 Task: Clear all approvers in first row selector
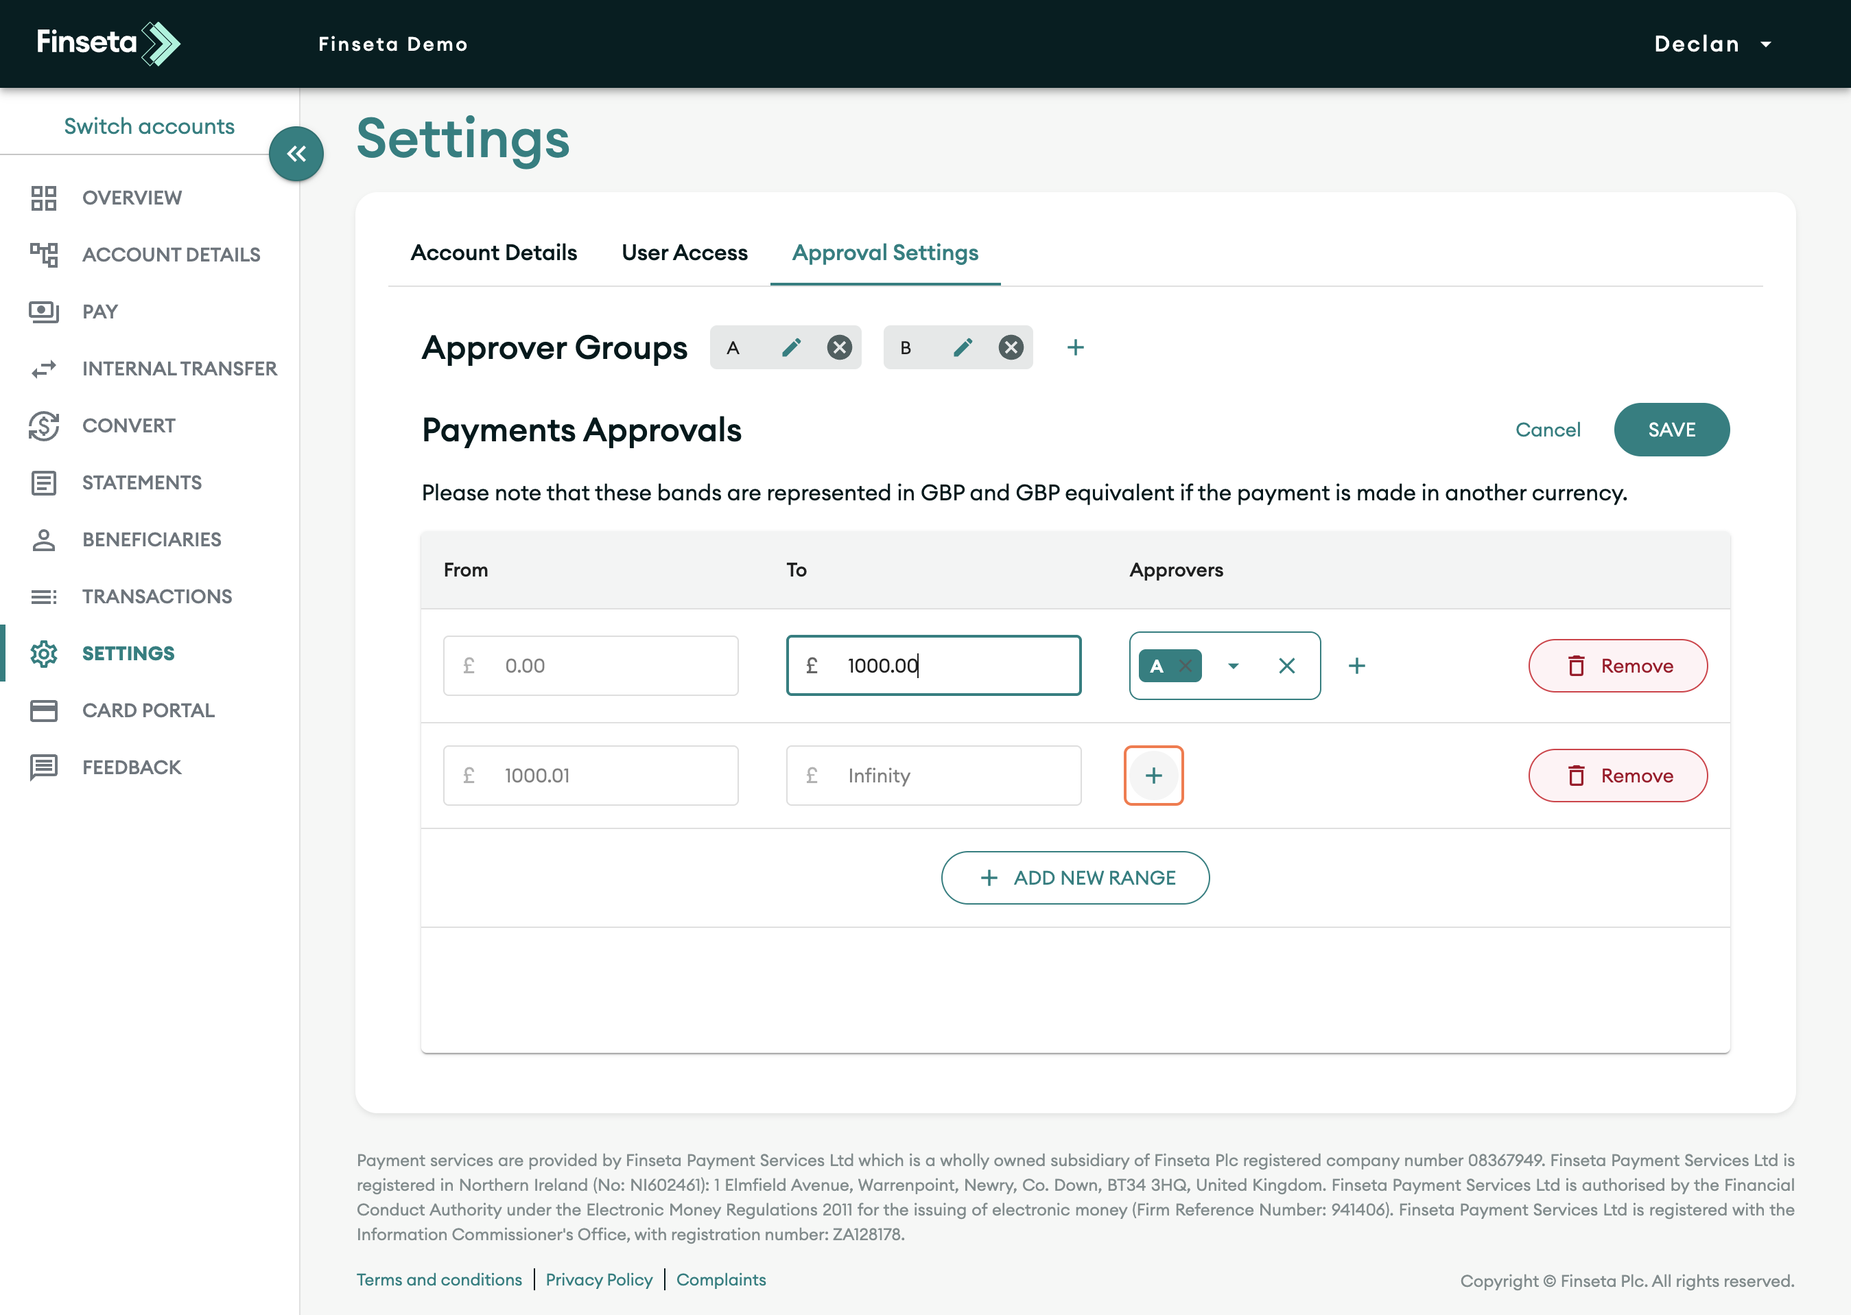pyautogui.click(x=1286, y=666)
